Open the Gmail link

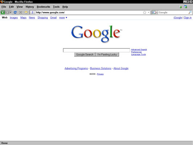pos(53,18)
